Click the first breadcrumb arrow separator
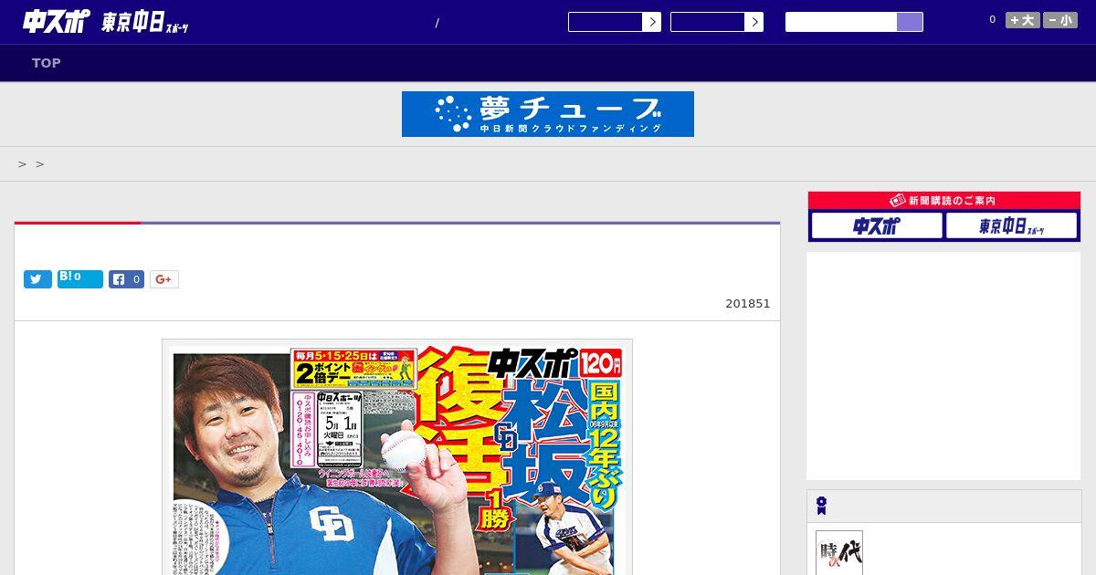Viewport: 1096px width, 575px height. click(22, 164)
